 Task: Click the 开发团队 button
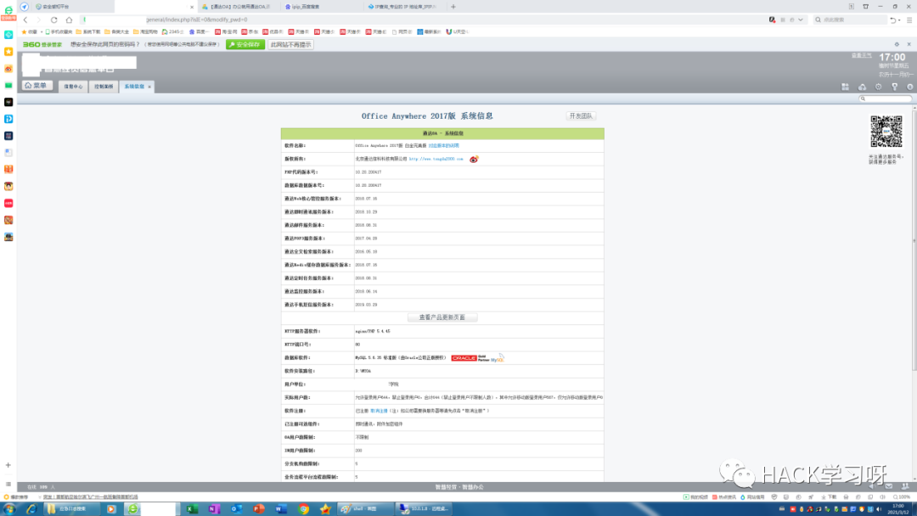tap(581, 115)
